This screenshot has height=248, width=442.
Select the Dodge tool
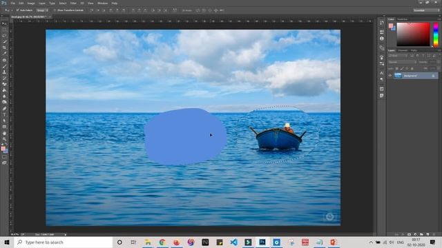[4, 102]
